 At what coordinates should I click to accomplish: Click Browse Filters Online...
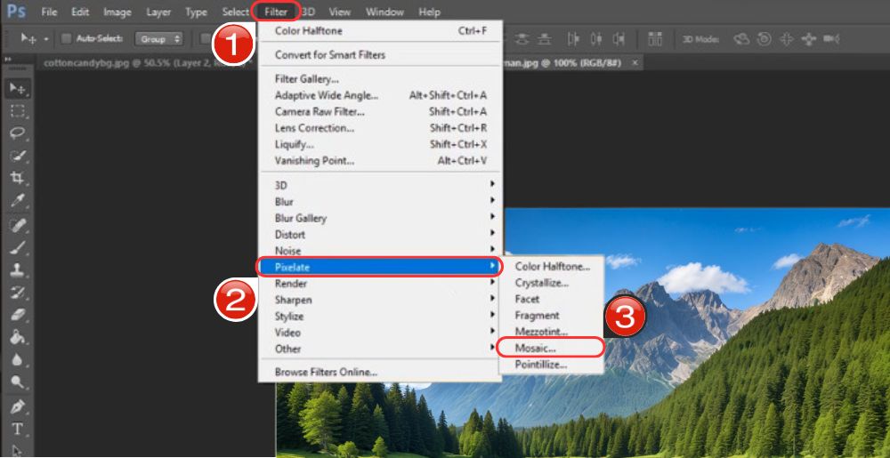click(326, 372)
